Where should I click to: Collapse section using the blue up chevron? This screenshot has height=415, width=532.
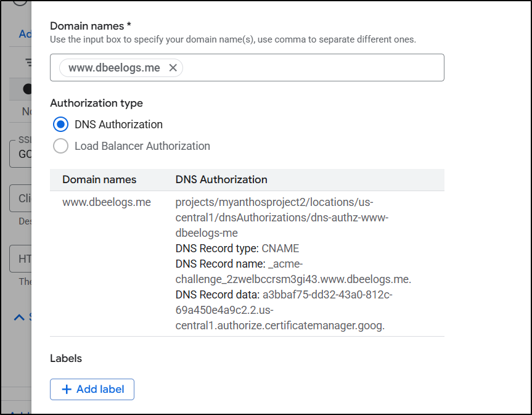[20, 317]
